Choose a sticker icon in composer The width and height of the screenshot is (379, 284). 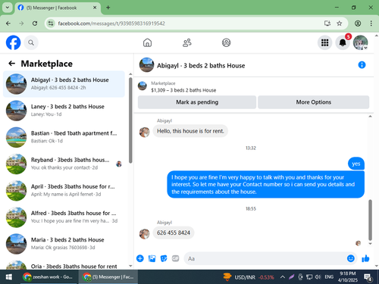pos(164,258)
